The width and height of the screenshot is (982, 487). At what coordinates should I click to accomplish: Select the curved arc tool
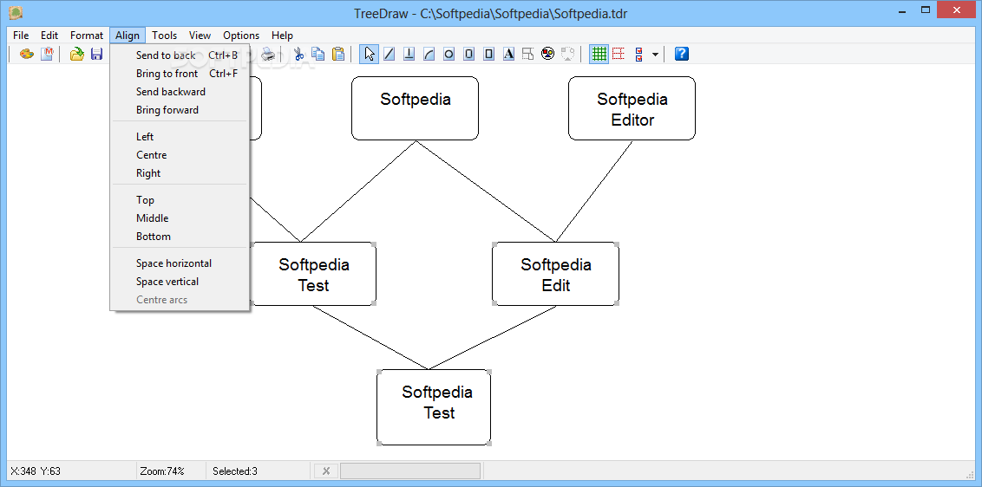[429, 54]
